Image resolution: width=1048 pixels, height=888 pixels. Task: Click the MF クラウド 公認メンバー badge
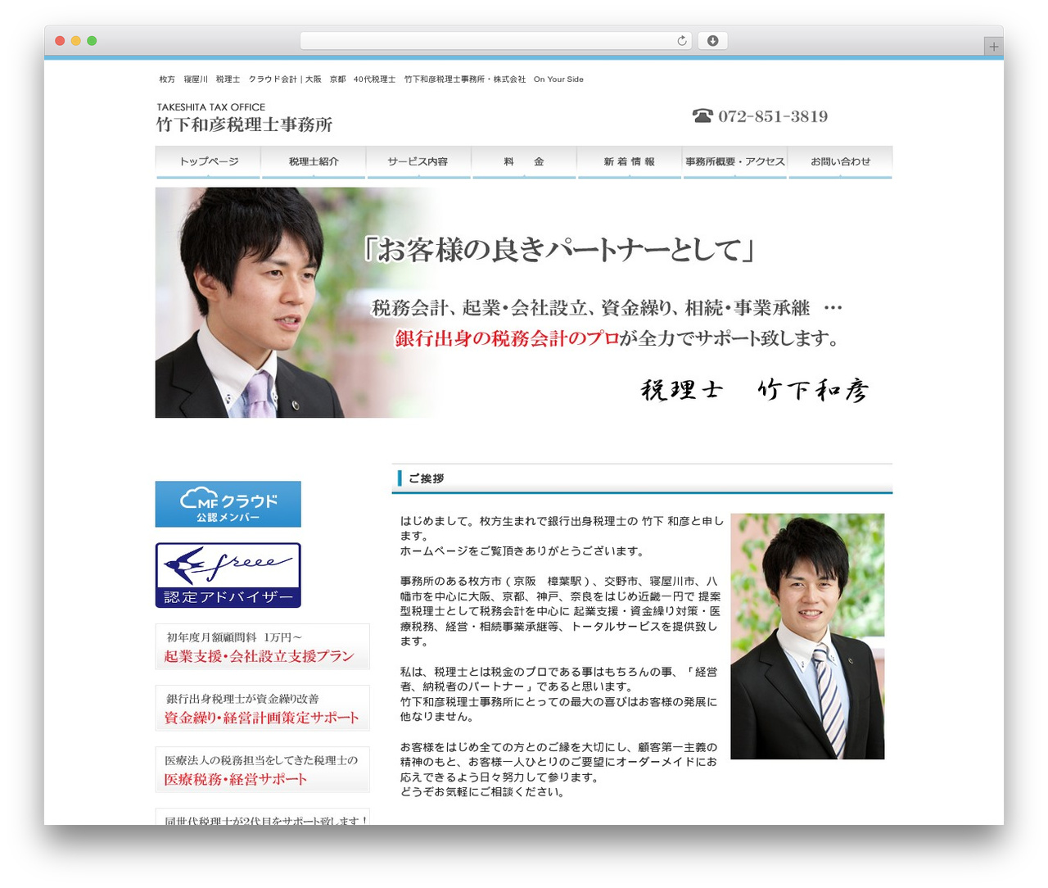click(x=228, y=504)
